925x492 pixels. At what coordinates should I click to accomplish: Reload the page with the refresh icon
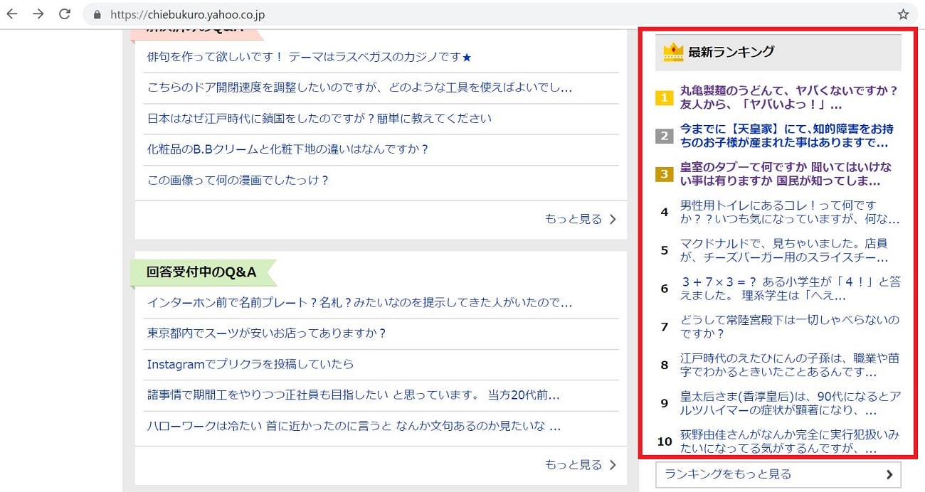coord(65,14)
